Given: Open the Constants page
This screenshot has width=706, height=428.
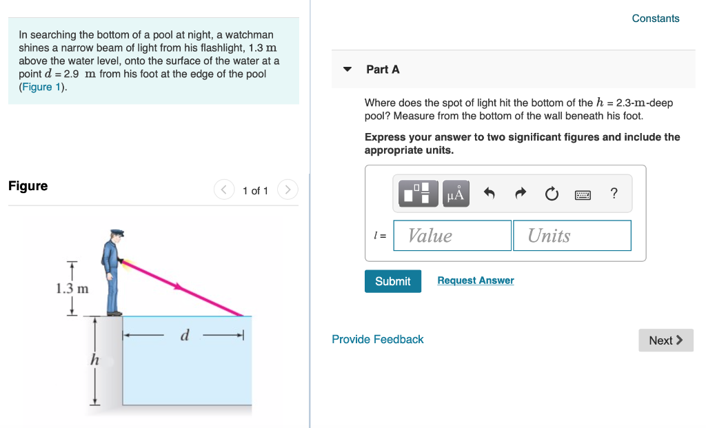Looking at the screenshot, I should [655, 19].
